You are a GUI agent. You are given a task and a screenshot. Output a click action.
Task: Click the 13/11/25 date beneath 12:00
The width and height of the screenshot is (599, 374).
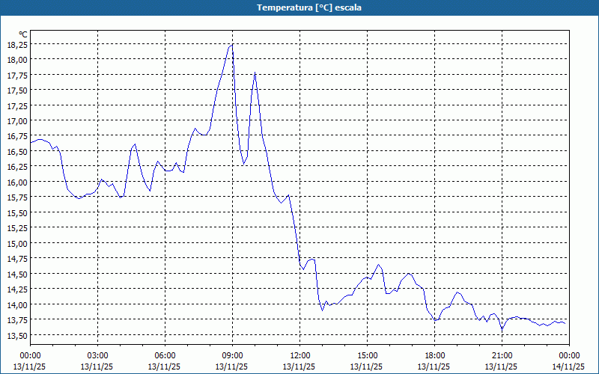(x=299, y=367)
